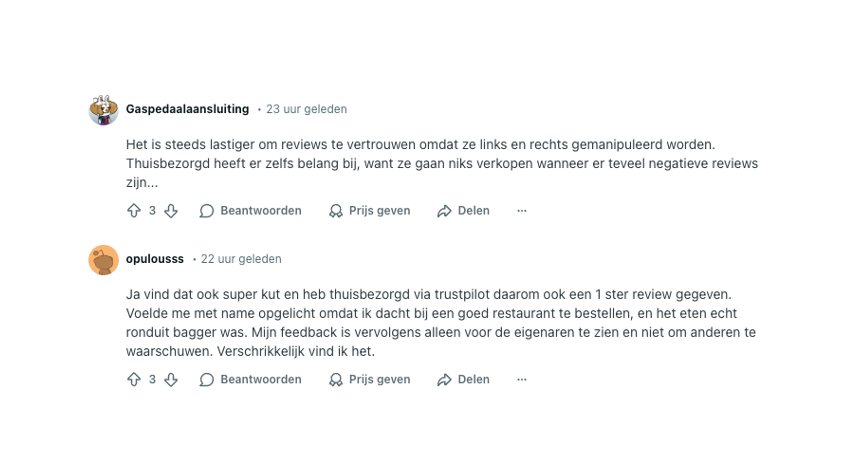This screenshot has height=476, width=848.
Task: Expand more options via the ellipsis under first comment
Action: click(522, 211)
